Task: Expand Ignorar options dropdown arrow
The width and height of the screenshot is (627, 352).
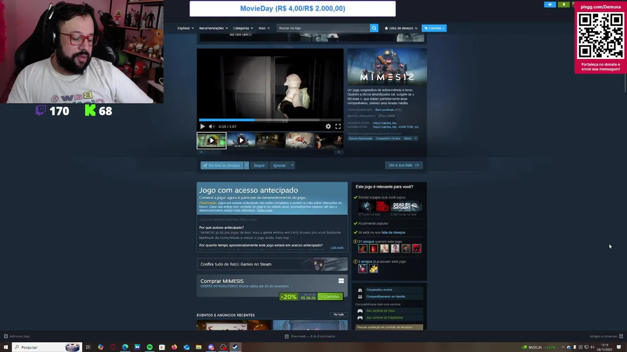Action: click(x=292, y=165)
